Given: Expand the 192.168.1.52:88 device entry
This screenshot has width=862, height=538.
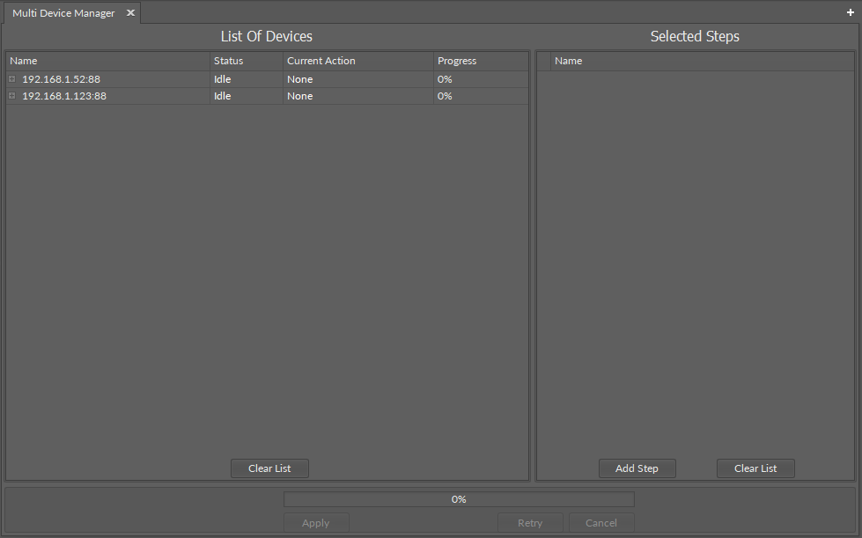Looking at the screenshot, I should coord(11,78).
